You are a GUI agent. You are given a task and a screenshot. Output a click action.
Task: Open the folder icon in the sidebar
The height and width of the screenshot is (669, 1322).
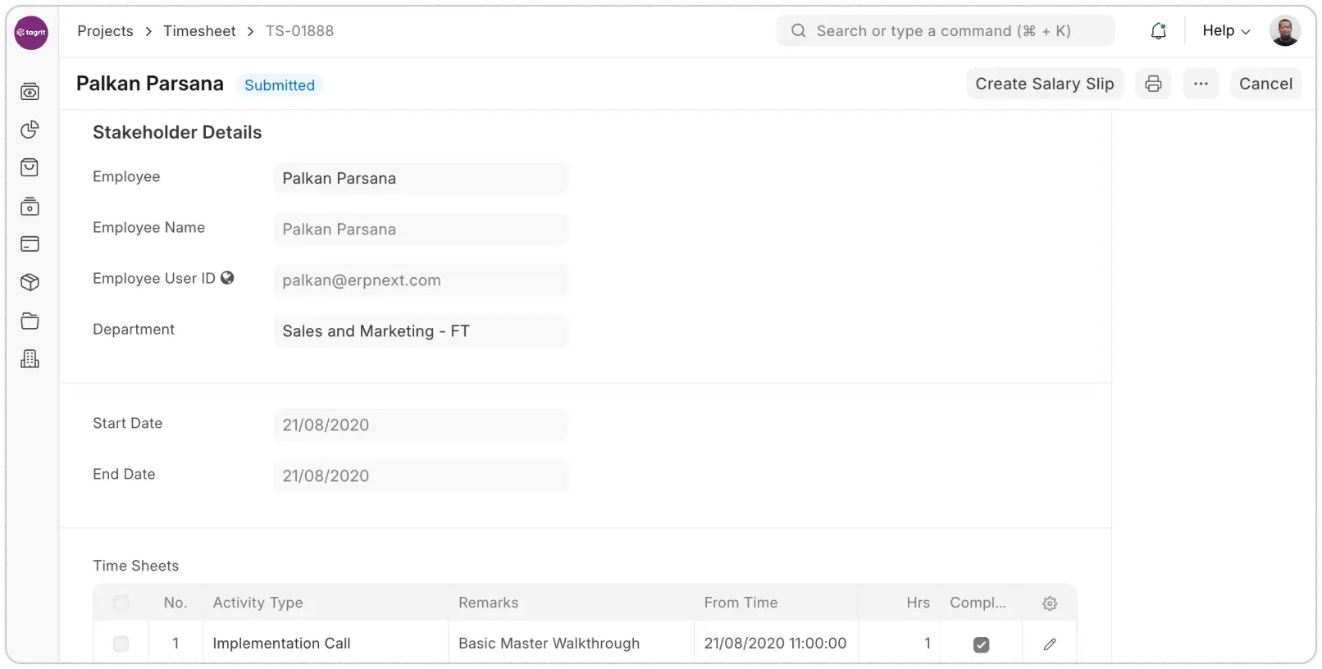click(x=30, y=321)
